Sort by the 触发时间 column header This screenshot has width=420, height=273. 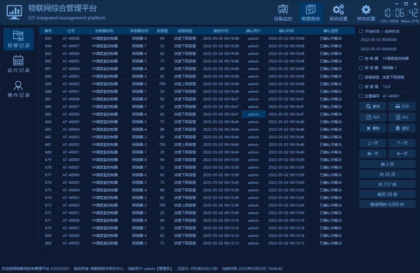point(221,31)
